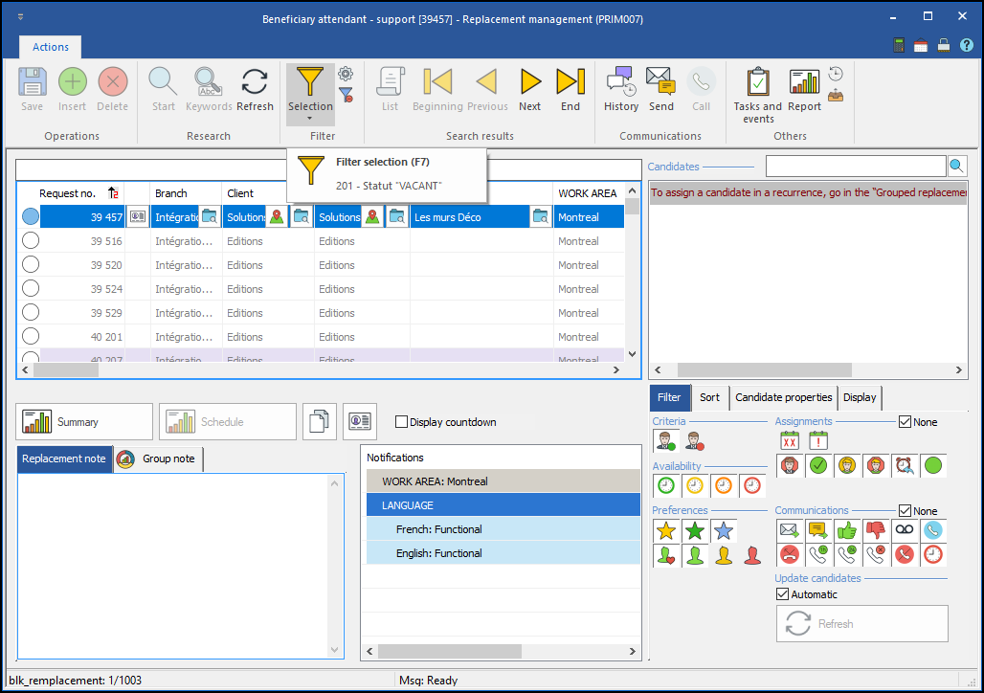
Task: Toggle the thumbs-up Communications filter
Action: click(847, 530)
